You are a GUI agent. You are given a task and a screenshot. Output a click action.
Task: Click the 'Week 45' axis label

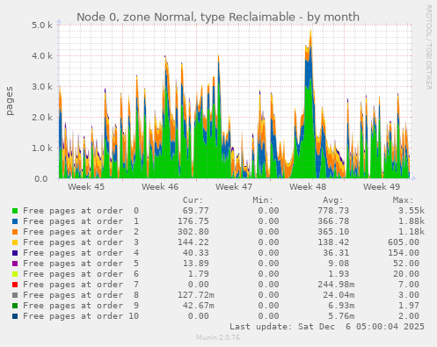click(86, 187)
